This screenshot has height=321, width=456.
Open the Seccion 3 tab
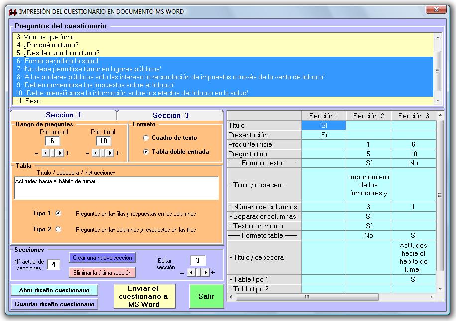(x=170, y=115)
